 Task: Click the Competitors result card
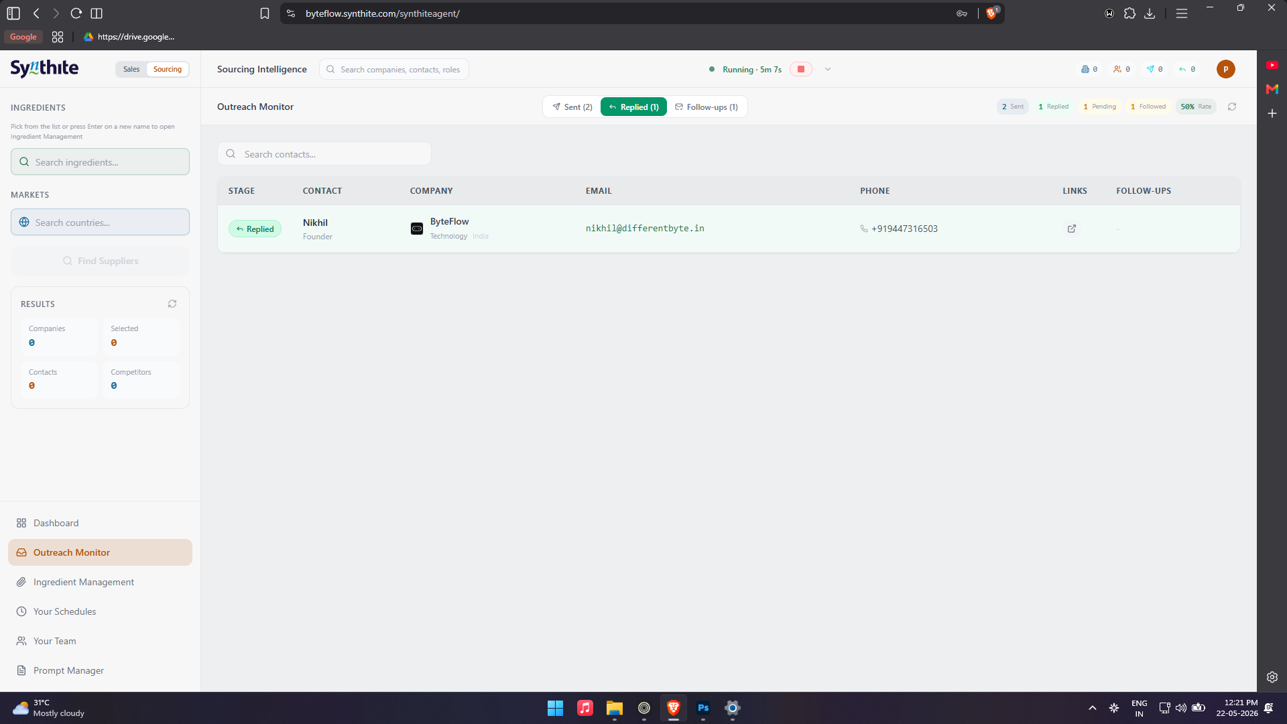point(141,379)
